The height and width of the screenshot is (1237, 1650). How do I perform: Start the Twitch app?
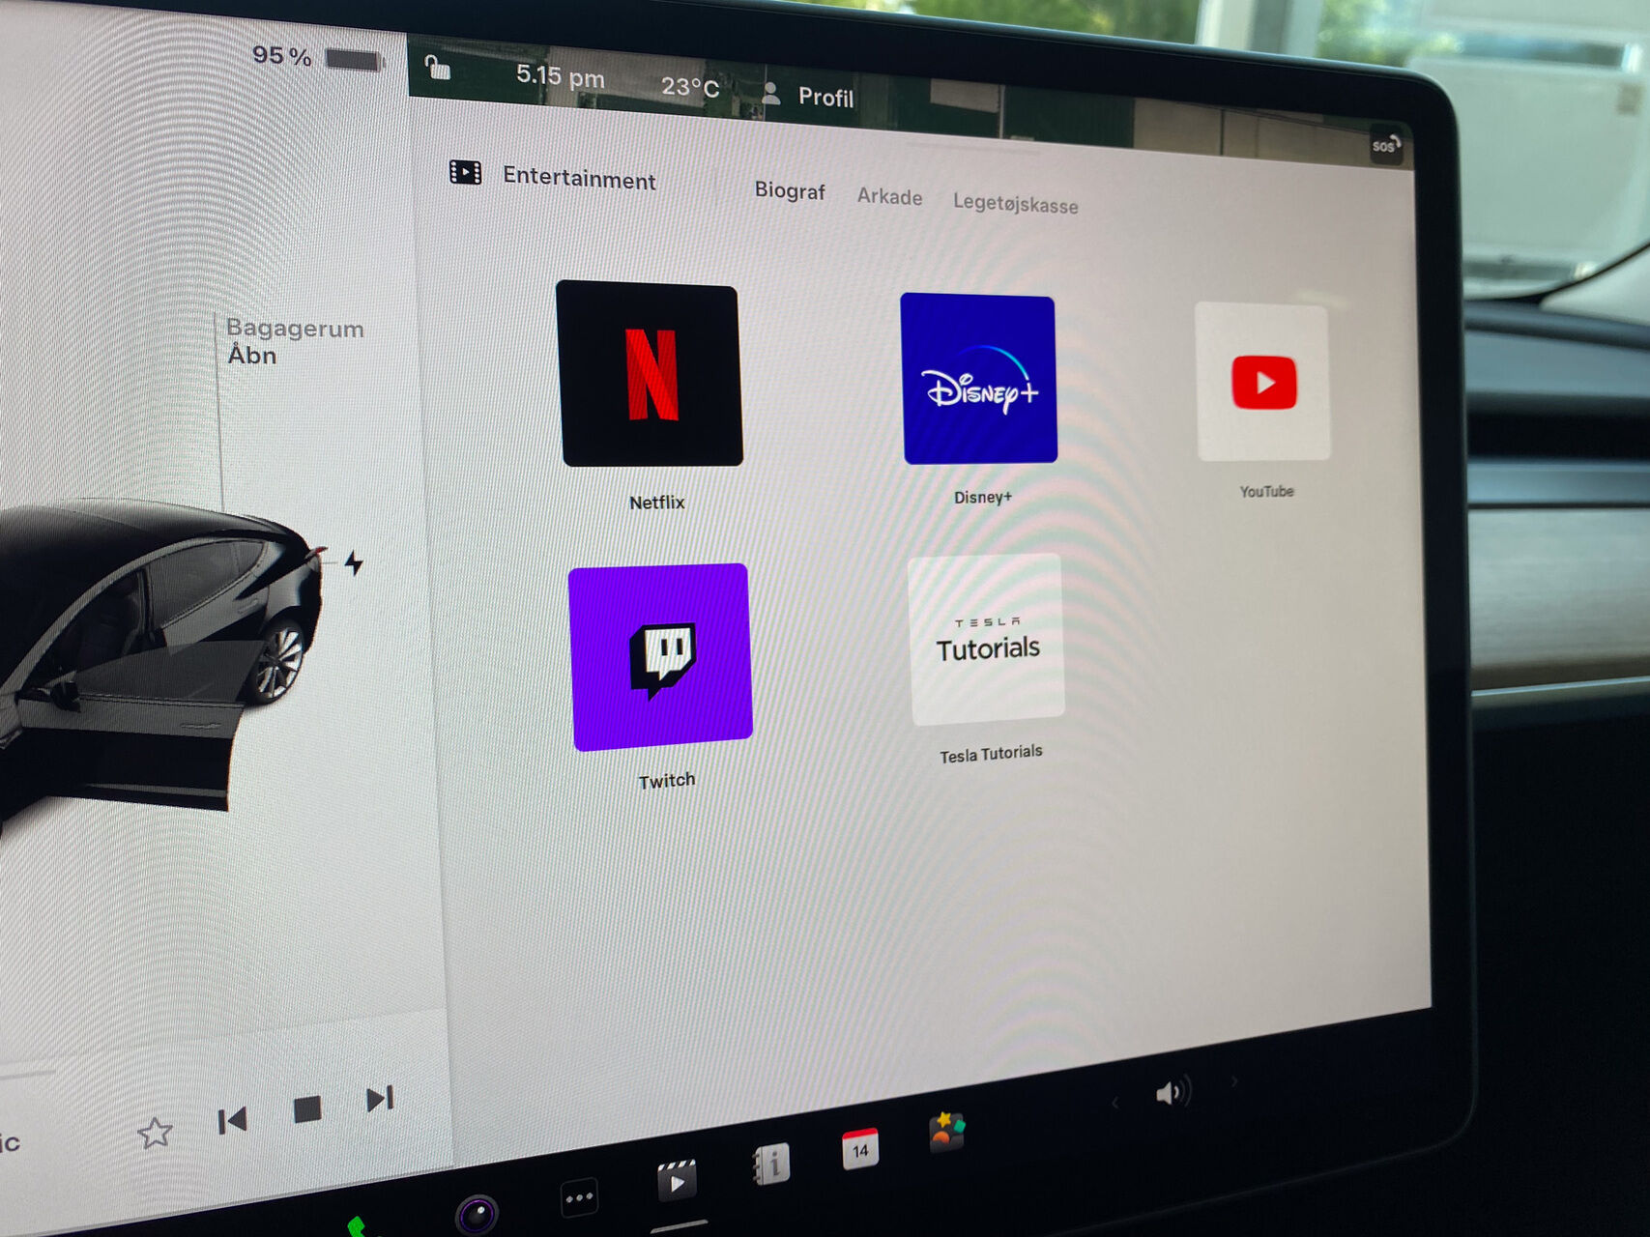coord(660,657)
